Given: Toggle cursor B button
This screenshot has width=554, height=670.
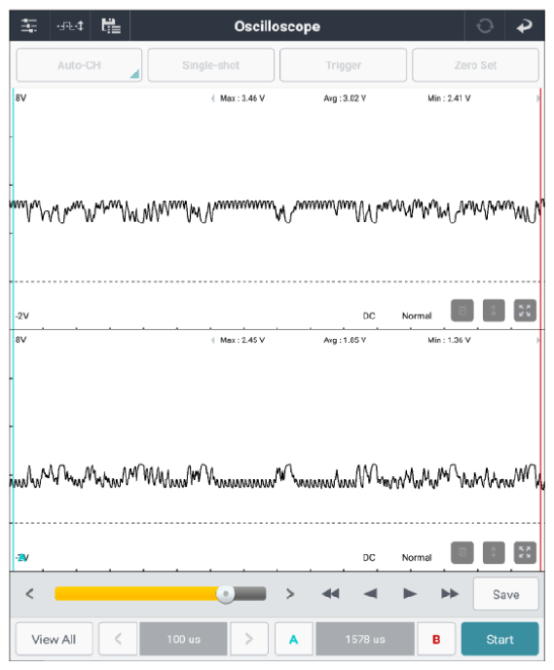Looking at the screenshot, I should coord(436,639).
